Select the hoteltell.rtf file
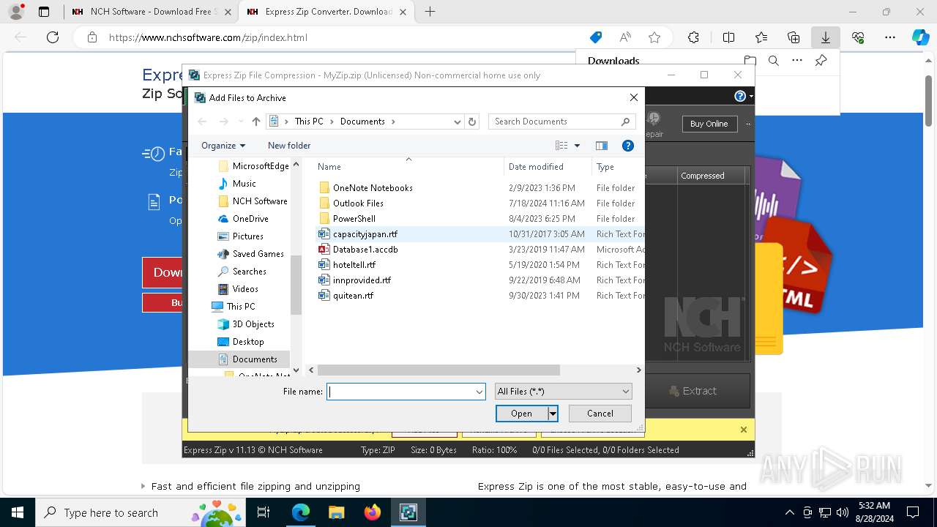The width and height of the screenshot is (937, 527). [x=354, y=265]
